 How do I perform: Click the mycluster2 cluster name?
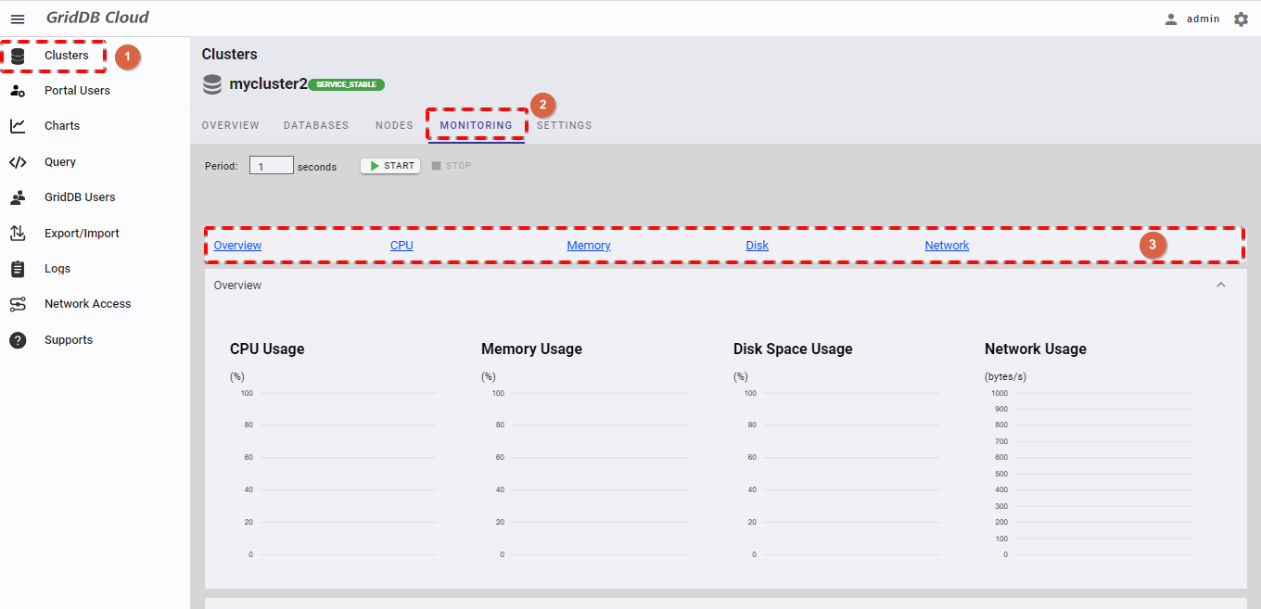pos(268,84)
